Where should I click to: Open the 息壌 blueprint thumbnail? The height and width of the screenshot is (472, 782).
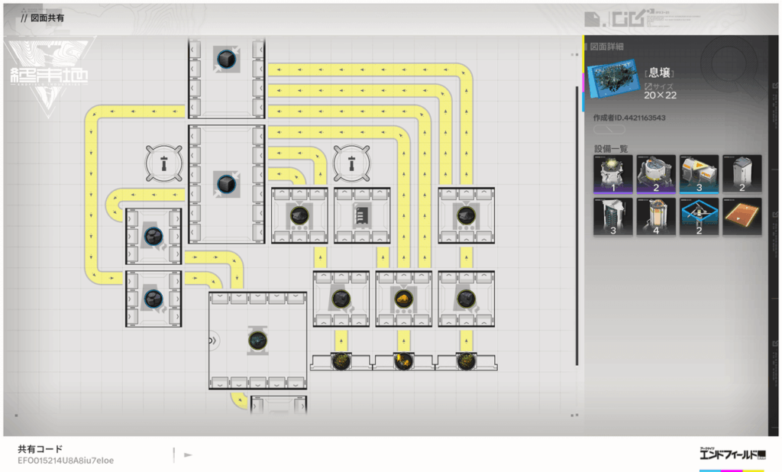[x=613, y=80]
